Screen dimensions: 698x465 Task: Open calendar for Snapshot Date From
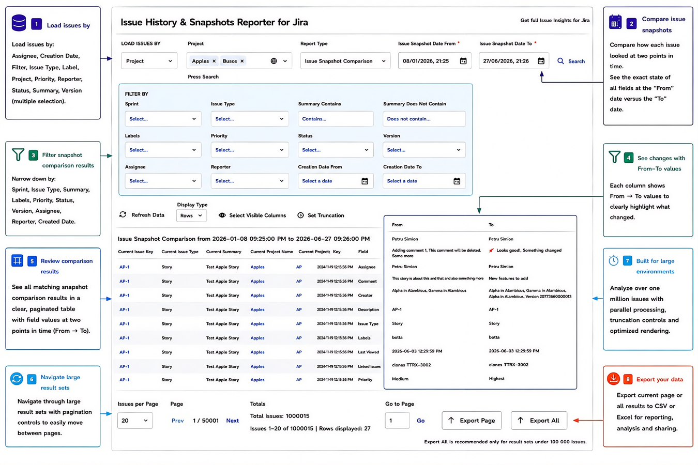pos(463,61)
